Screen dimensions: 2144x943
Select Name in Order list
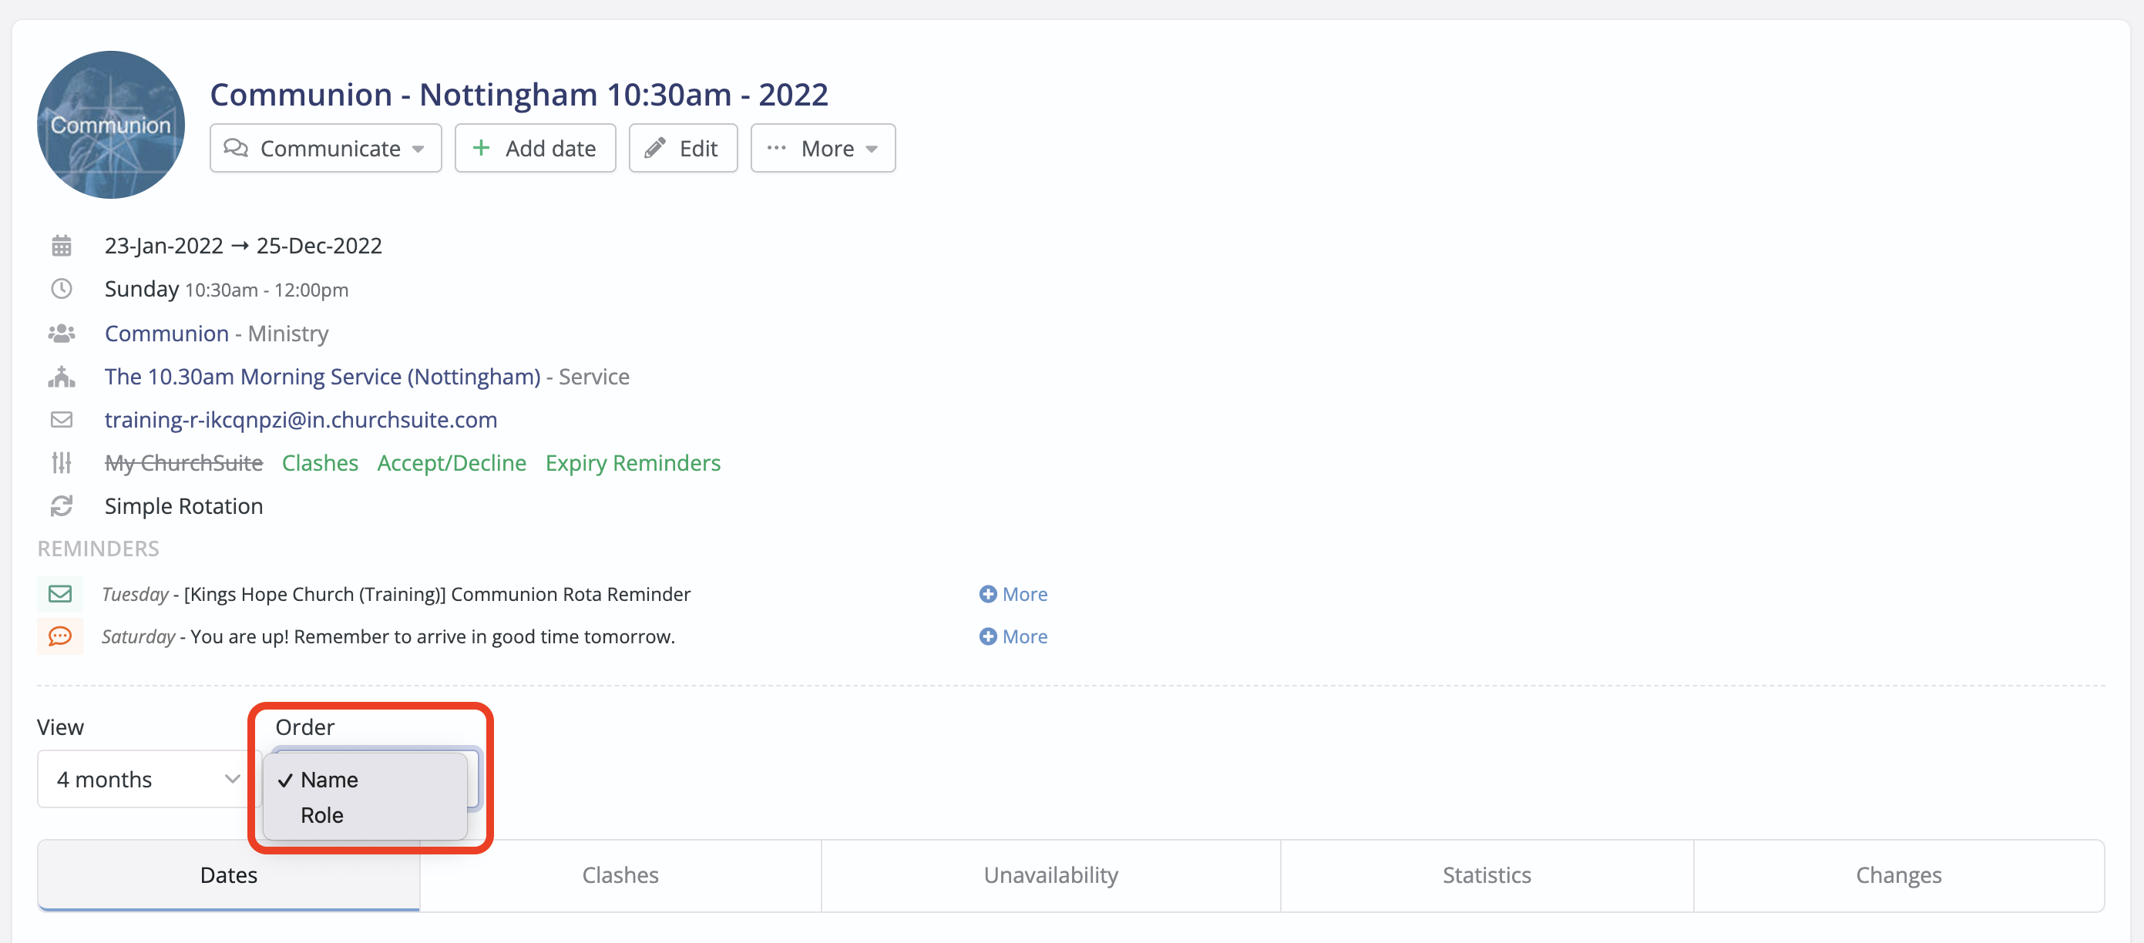pyautogui.click(x=330, y=780)
